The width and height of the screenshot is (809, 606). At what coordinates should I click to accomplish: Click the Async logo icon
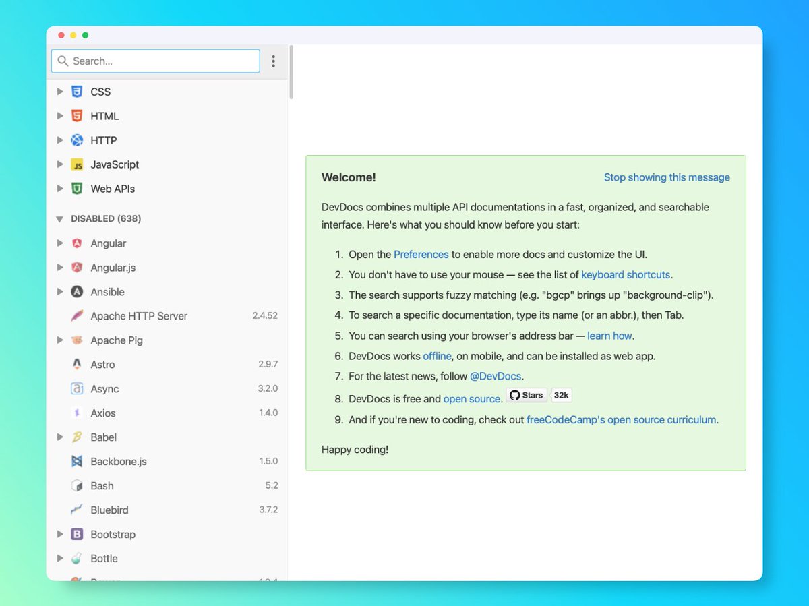(77, 389)
